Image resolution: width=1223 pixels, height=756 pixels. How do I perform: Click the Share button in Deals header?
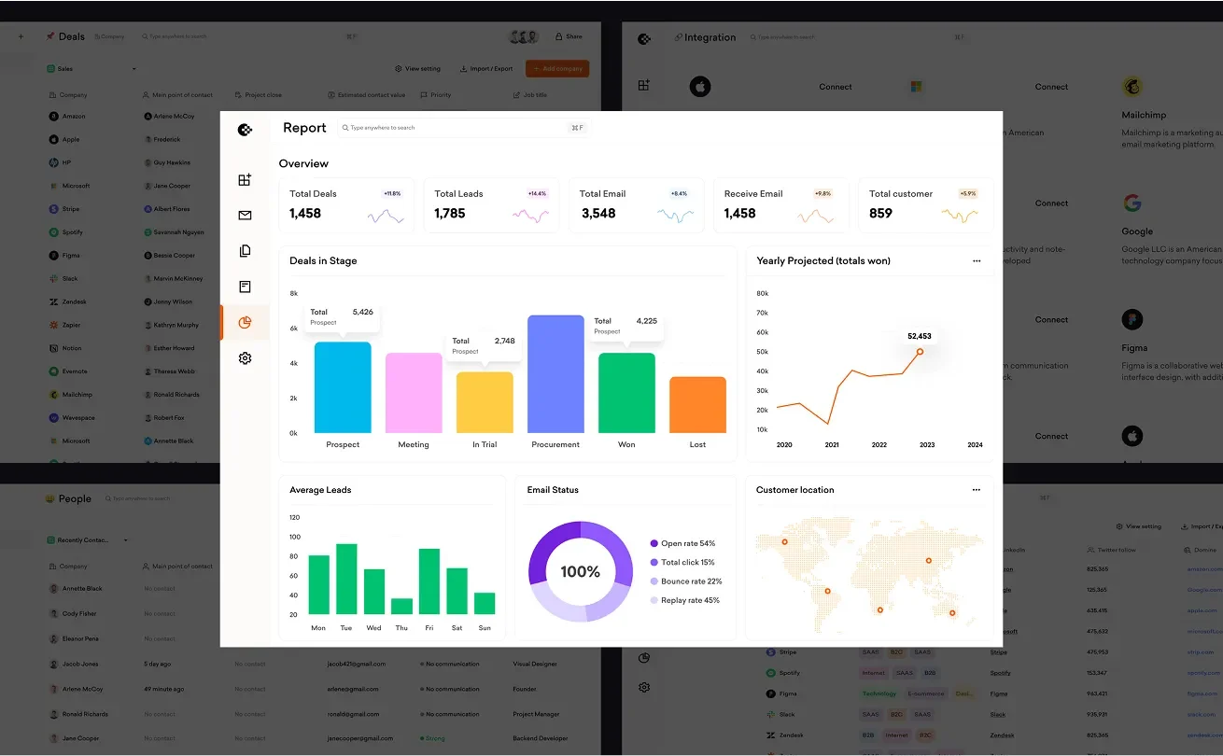coord(569,36)
